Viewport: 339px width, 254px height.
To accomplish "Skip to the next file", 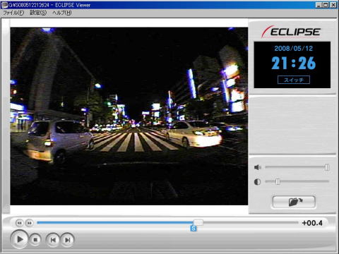I will (68, 240).
